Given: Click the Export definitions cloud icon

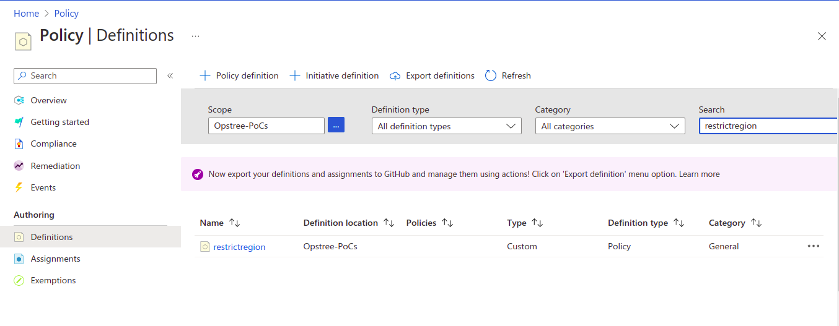Looking at the screenshot, I should (x=395, y=76).
